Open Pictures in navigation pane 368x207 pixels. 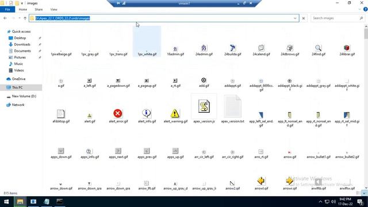point(20,57)
